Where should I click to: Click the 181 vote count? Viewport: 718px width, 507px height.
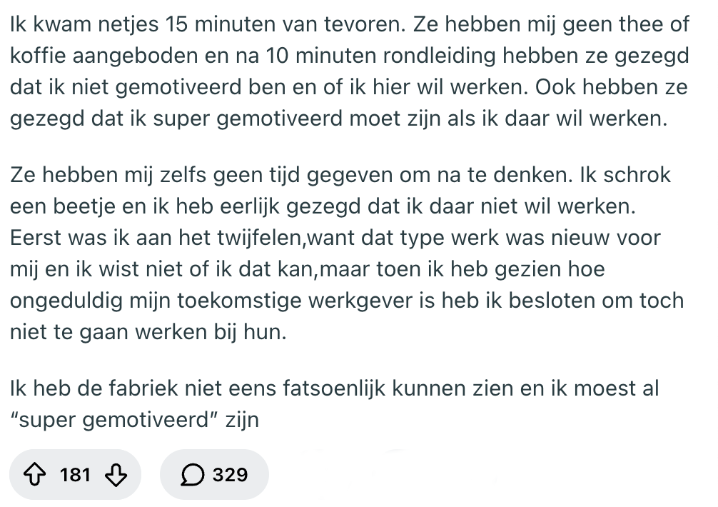point(75,474)
